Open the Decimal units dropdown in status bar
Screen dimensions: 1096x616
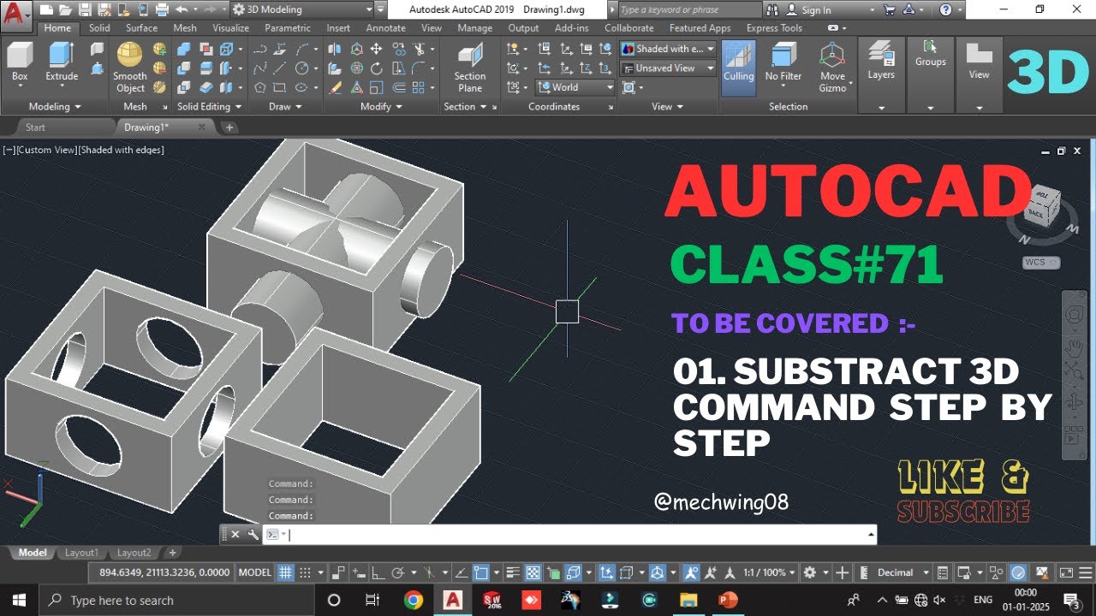tap(902, 572)
